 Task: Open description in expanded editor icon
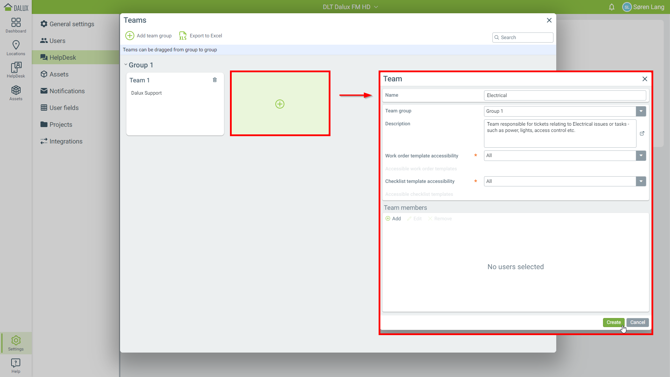point(642,133)
